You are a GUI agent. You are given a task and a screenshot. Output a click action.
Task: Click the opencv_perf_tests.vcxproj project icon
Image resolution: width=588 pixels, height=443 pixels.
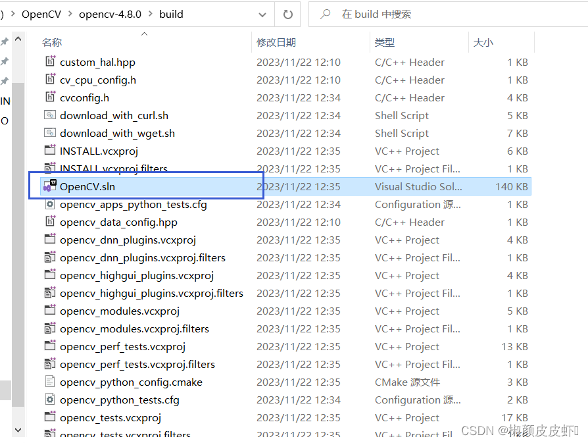tap(50, 346)
